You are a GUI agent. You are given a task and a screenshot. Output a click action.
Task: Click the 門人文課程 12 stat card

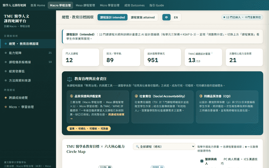coord(81,57)
